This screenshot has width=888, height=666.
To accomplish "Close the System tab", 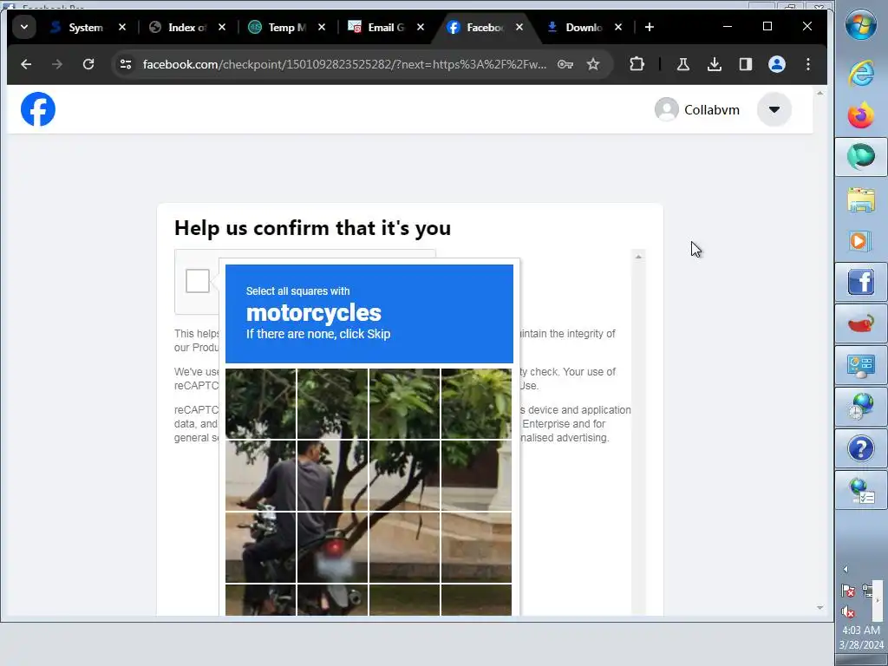I will (121, 27).
